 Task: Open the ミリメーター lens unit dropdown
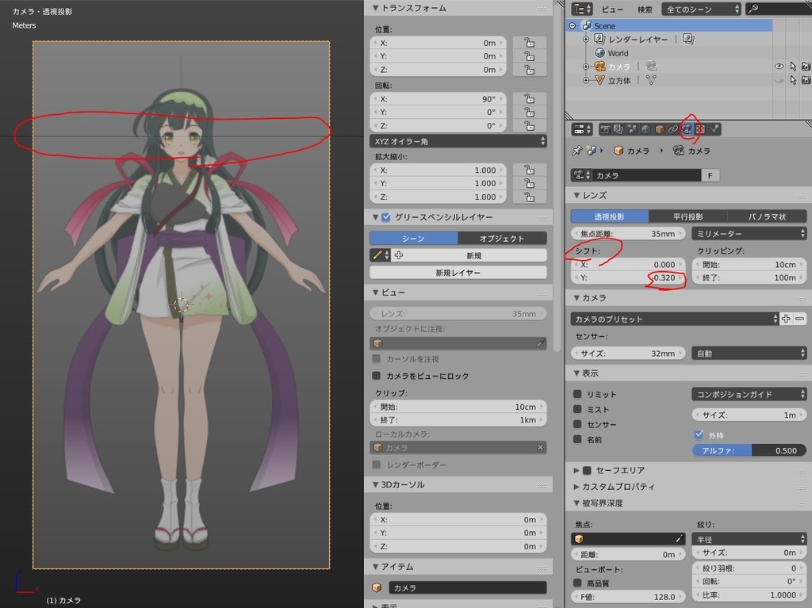click(749, 234)
